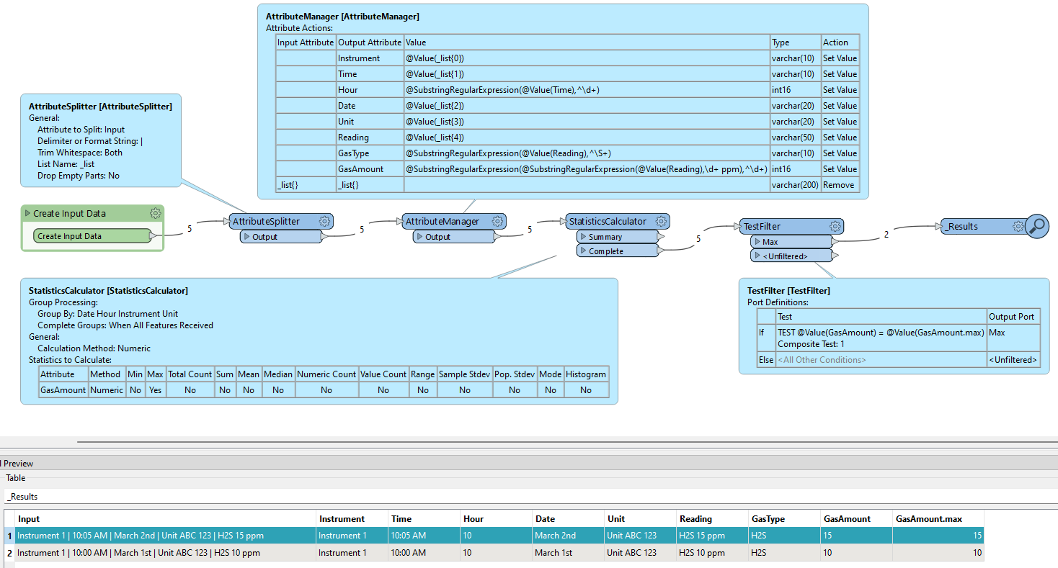This screenshot has width=1058, height=568.
Task: Open _Results inspector gear parameters
Action: tap(1018, 226)
